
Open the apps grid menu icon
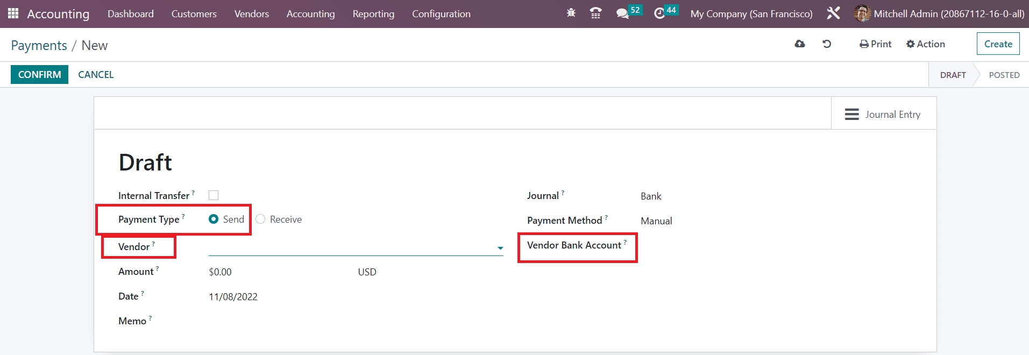(13, 13)
